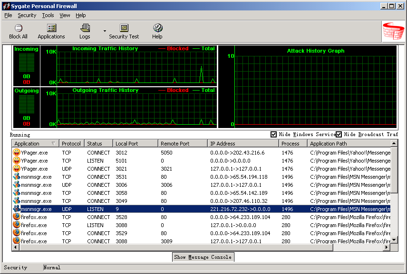Viewport: 407px width, 274px height.
Task: Click IP address 0.0.0.0->65.54.194.118
Action: pos(239,177)
